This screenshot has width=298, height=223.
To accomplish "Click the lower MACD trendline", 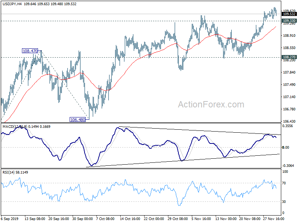I will click(183, 161).
